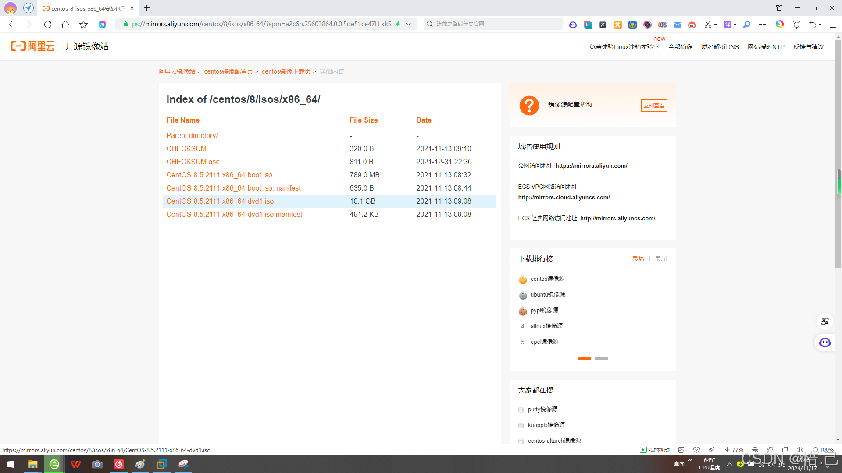
Task: Expand the address bar dropdown arrow
Action: tap(408, 24)
